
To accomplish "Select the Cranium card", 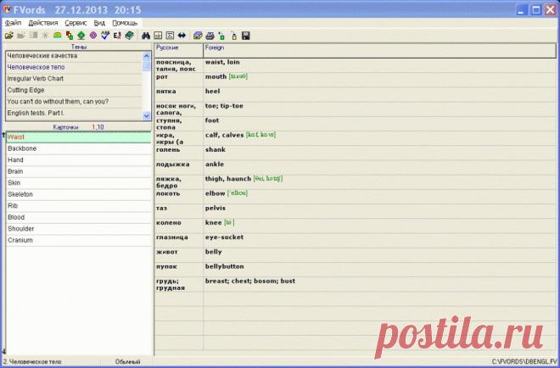I will [20, 240].
